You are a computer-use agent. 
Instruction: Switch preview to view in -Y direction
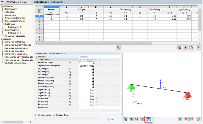click(x=186, y=119)
